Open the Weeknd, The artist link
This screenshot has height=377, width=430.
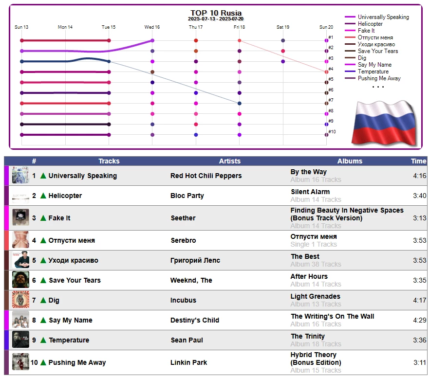coord(191,280)
